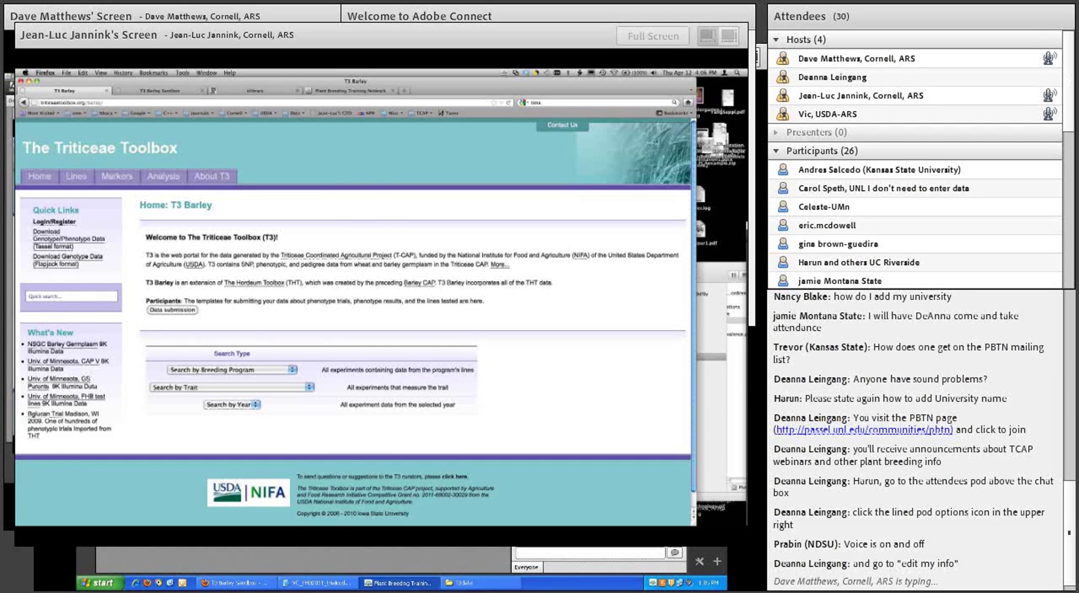Screen dimensions: 1079x593
Task: Click into the Quick search field
Action: (x=71, y=296)
